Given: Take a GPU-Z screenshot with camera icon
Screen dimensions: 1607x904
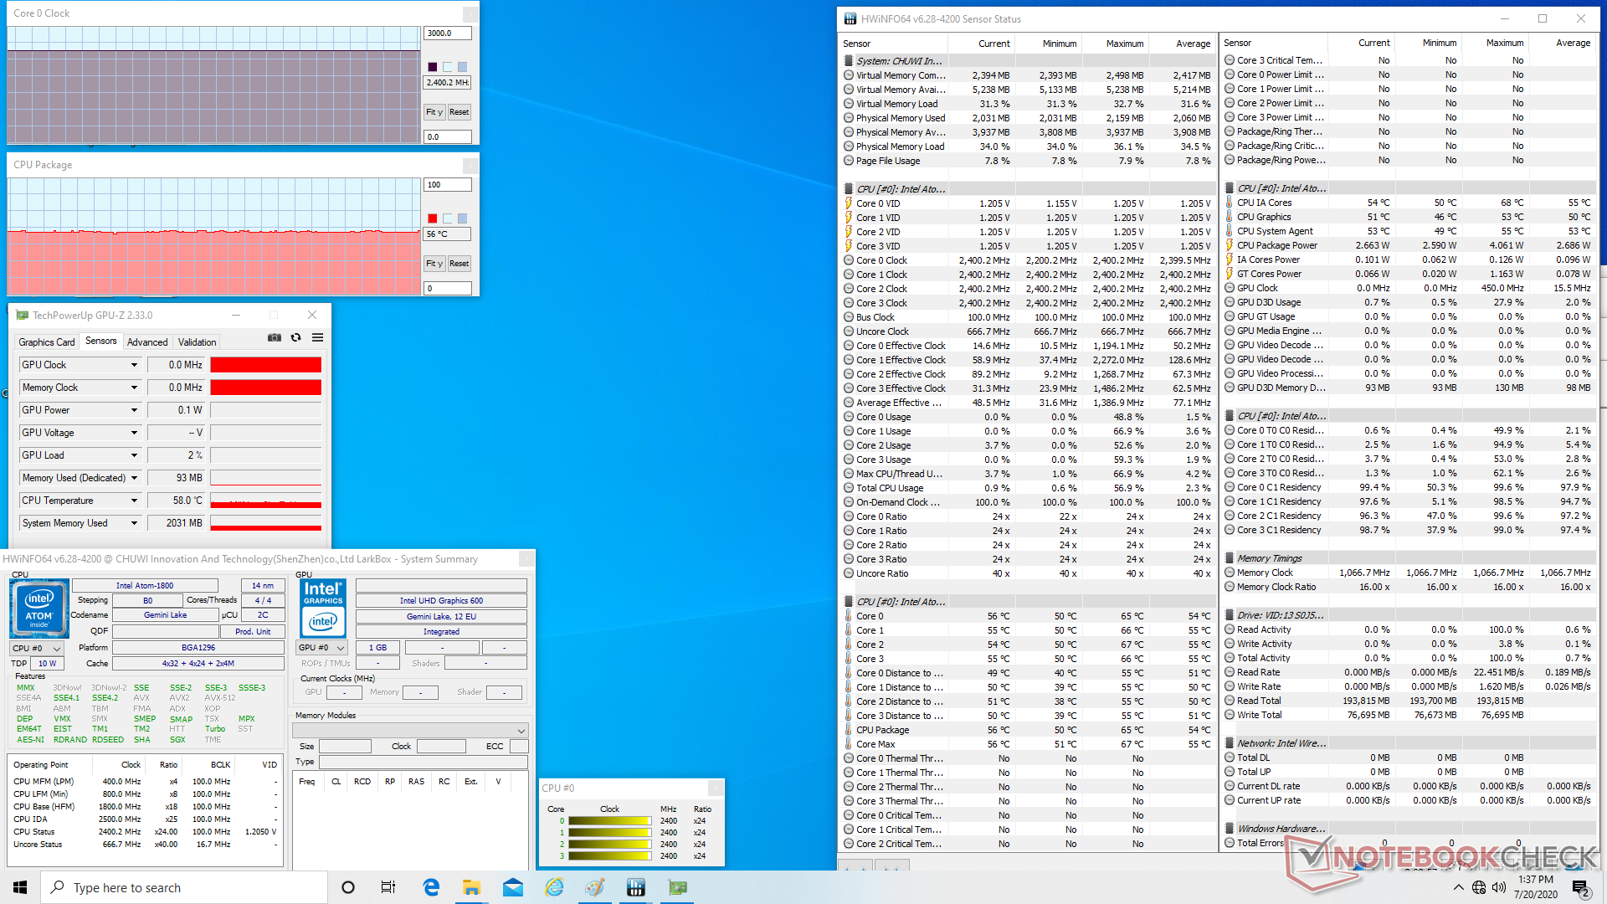Looking at the screenshot, I should (274, 337).
